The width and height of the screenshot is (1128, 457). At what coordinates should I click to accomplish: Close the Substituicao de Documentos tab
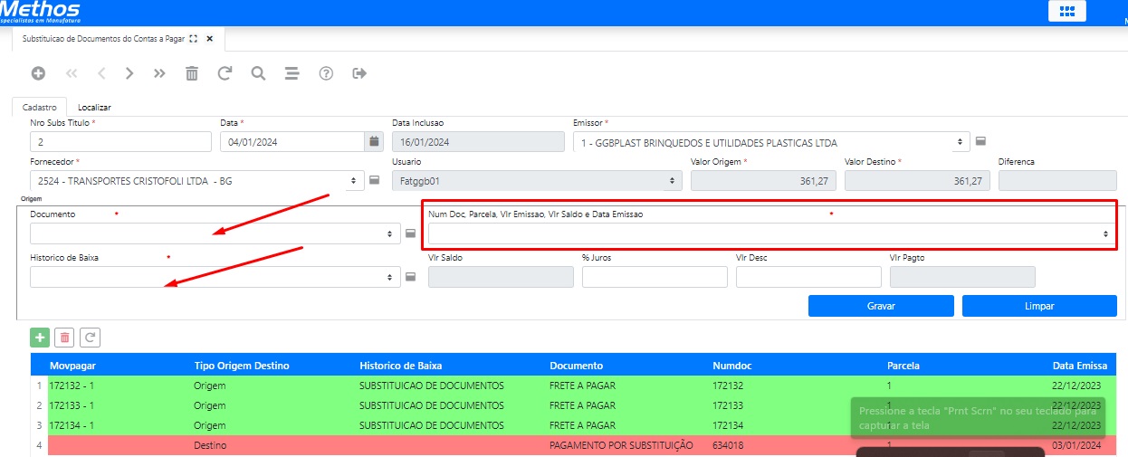pyautogui.click(x=209, y=39)
